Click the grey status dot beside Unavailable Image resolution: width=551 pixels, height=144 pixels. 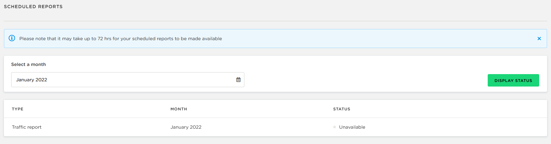click(x=335, y=127)
